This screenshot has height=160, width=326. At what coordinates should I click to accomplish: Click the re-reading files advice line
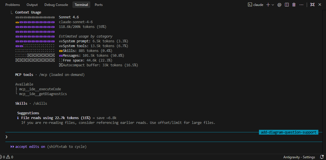coord(118,123)
